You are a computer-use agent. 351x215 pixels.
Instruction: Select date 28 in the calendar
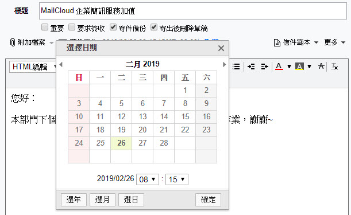click(x=164, y=143)
